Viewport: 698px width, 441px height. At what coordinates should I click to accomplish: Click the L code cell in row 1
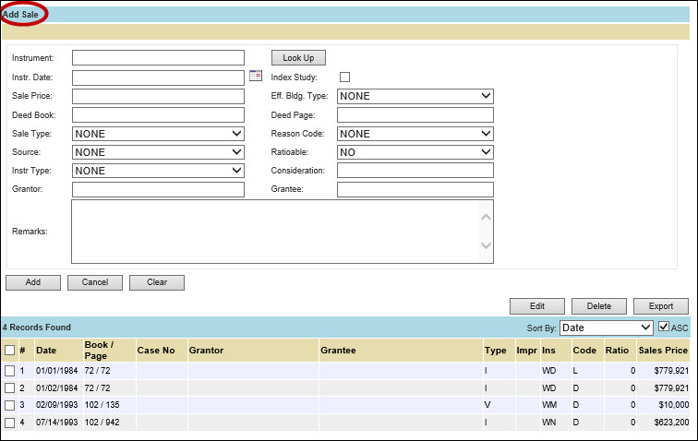pos(575,371)
